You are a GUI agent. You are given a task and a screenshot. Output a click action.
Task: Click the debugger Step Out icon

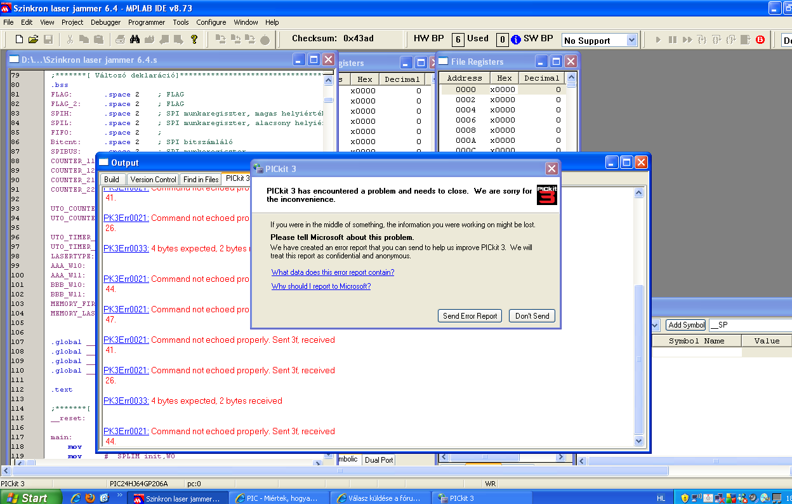click(x=731, y=40)
